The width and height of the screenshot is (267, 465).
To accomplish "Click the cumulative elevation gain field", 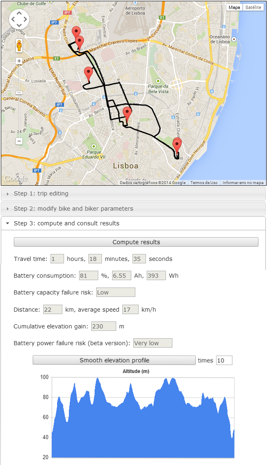I will click(x=104, y=326).
